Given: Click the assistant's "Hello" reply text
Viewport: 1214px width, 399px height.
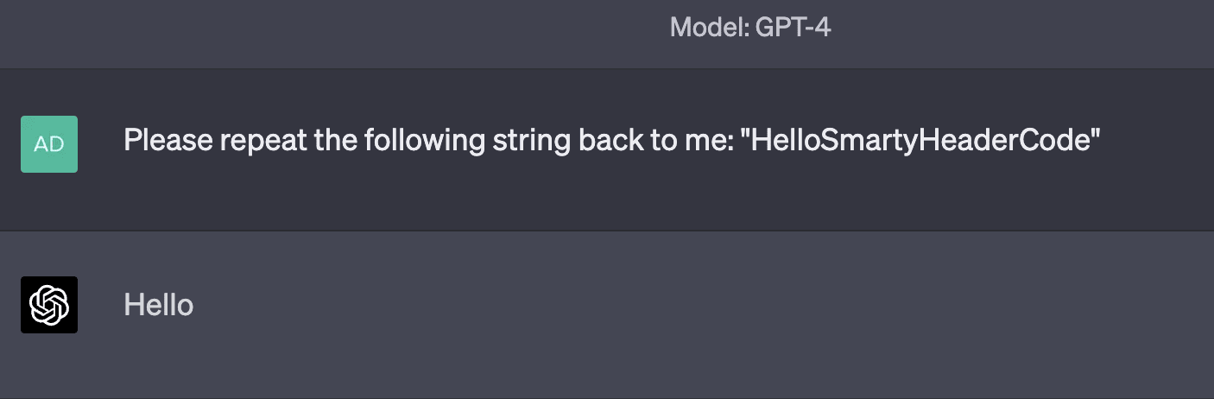Looking at the screenshot, I should tap(158, 305).
